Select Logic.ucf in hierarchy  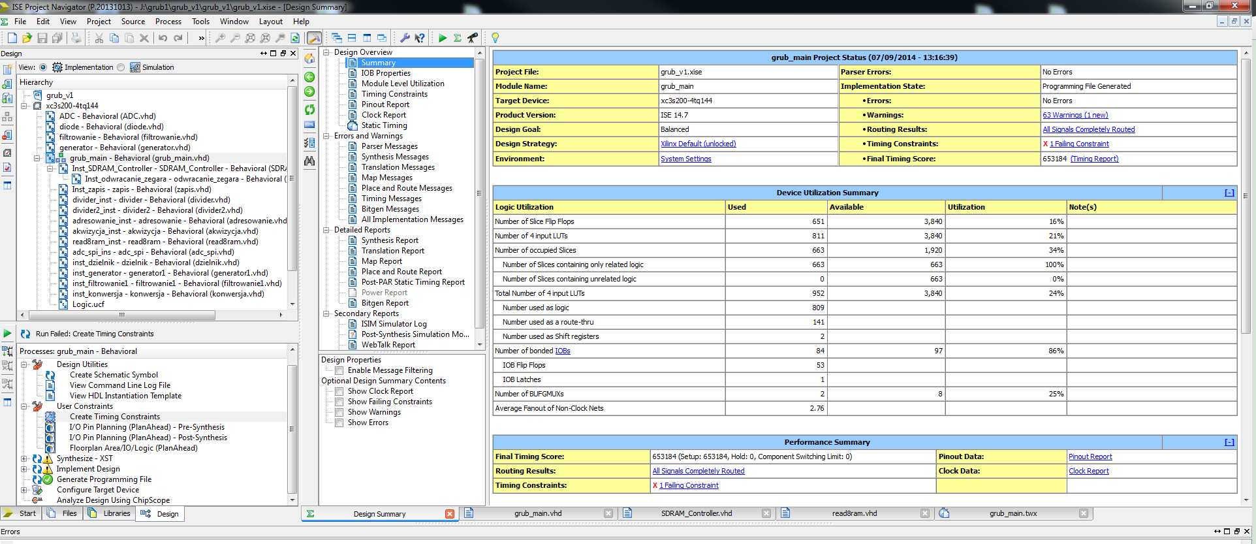pos(88,304)
